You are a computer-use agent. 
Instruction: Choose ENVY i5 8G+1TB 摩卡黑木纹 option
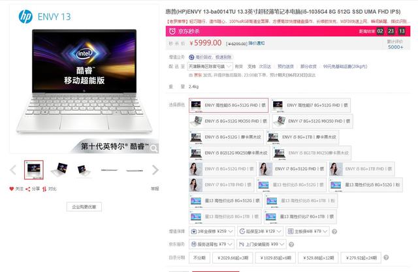coord(302,137)
